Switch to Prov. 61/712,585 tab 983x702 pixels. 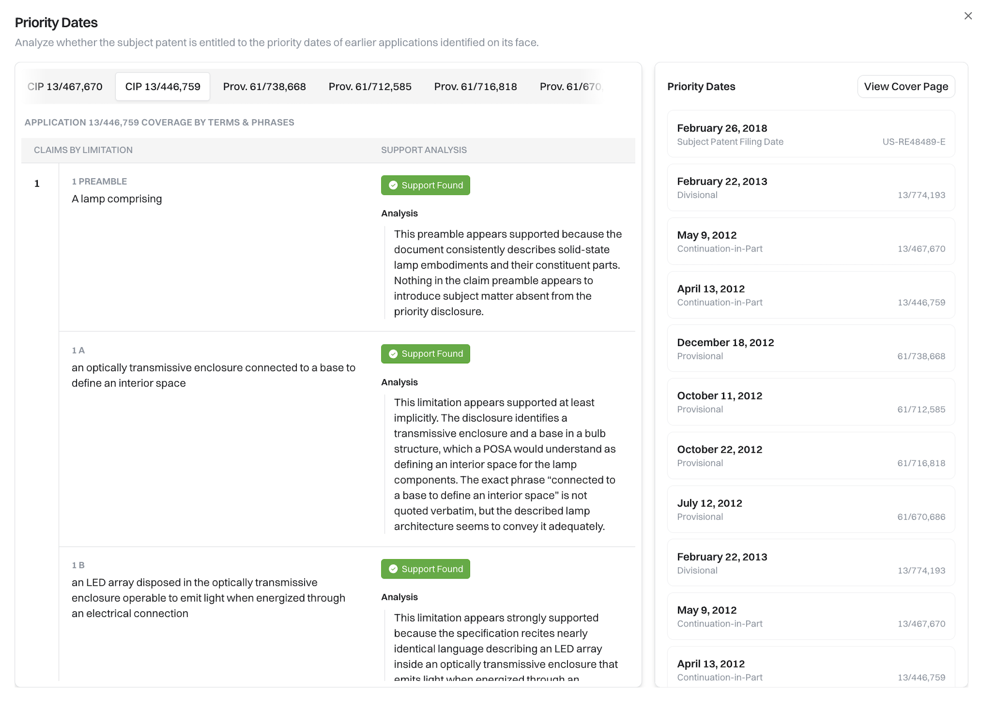click(x=369, y=87)
